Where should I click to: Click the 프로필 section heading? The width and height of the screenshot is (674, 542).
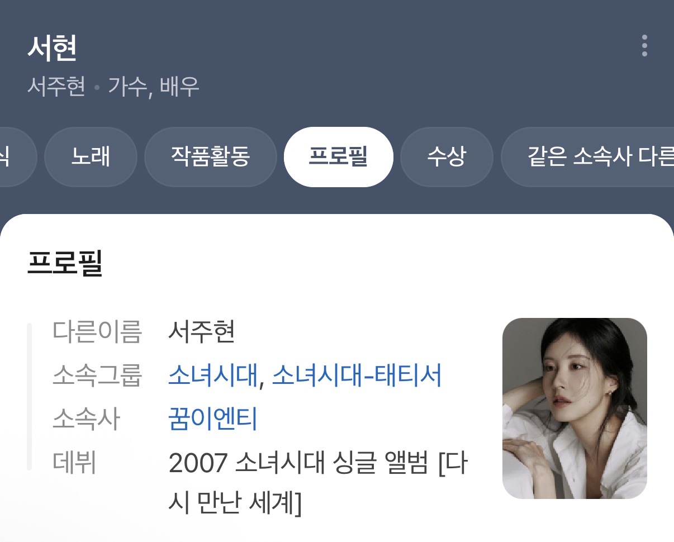click(x=65, y=263)
